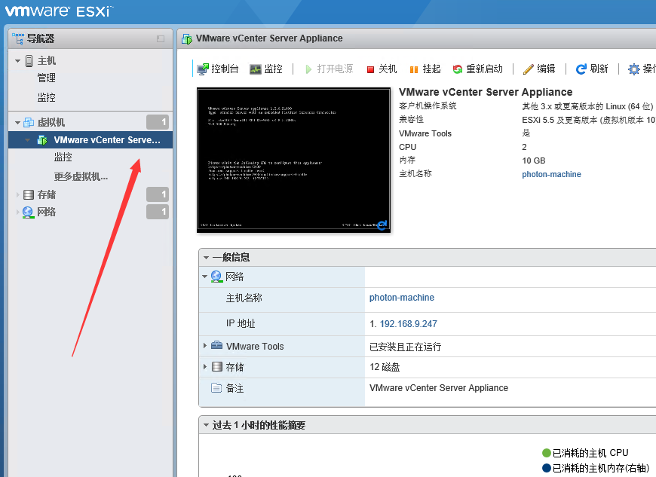Click the 10 GB memory value
The width and height of the screenshot is (656, 477).
(533, 161)
